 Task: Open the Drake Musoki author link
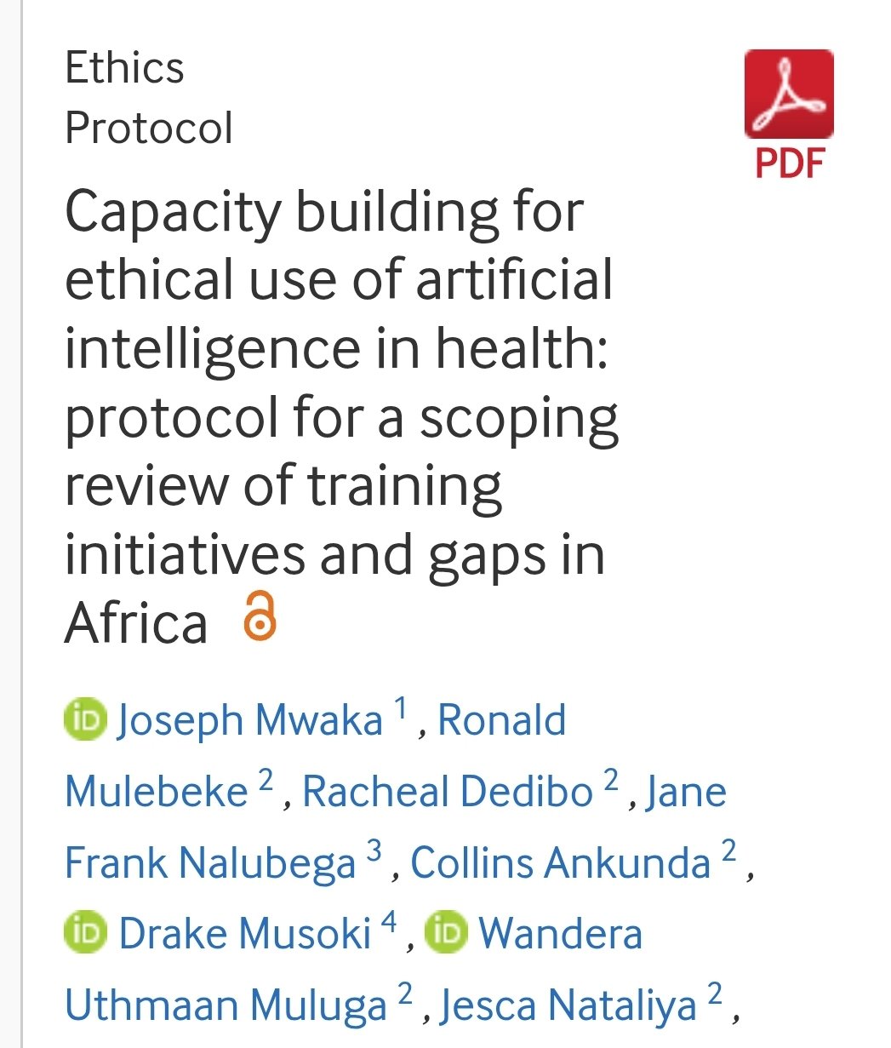[245, 933]
